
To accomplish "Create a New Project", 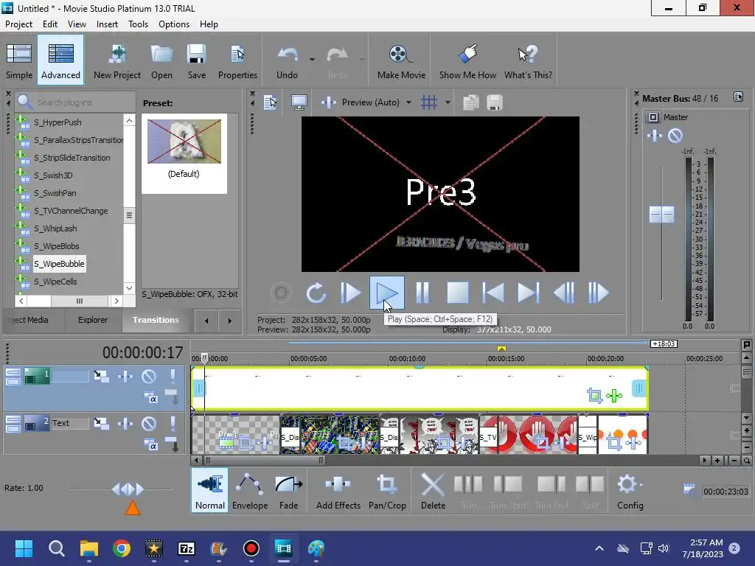I will (x=117, y=60).
